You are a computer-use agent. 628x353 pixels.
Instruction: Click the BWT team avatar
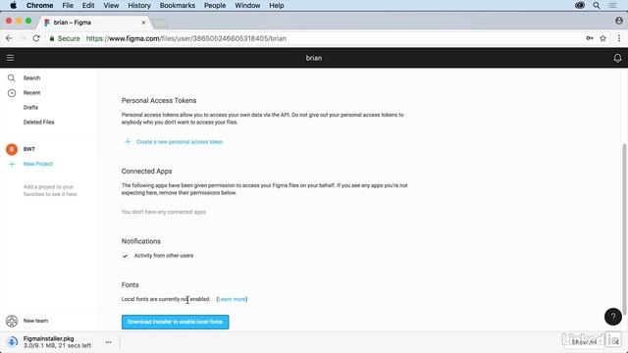(x=12, y=149)
